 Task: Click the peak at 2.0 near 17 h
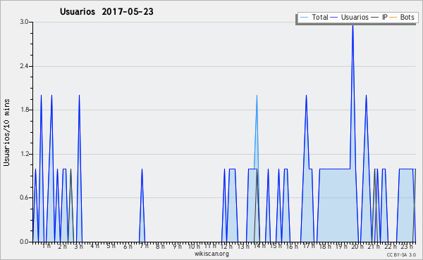point(306,96)
